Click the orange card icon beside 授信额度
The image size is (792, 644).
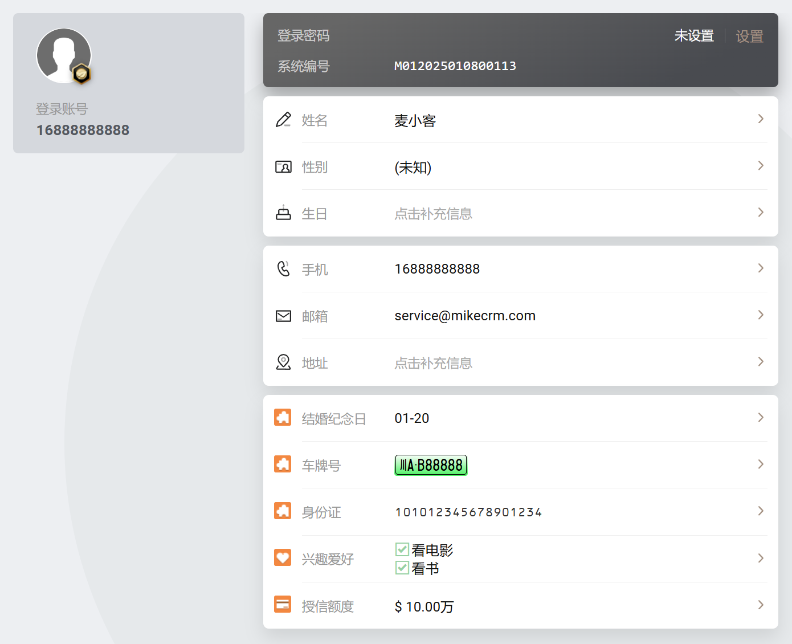(x=283, y=604)
